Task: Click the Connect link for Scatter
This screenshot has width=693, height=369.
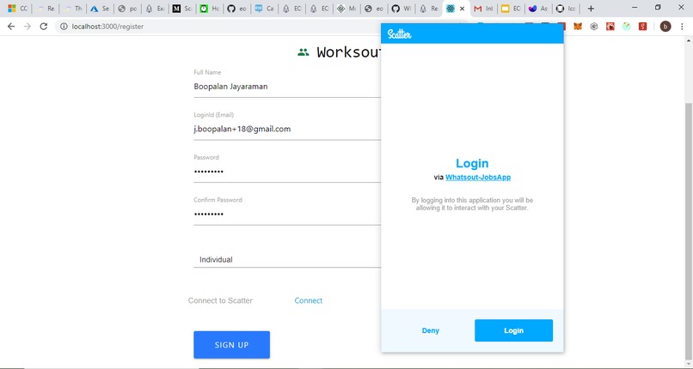Action: click(309, 300)
